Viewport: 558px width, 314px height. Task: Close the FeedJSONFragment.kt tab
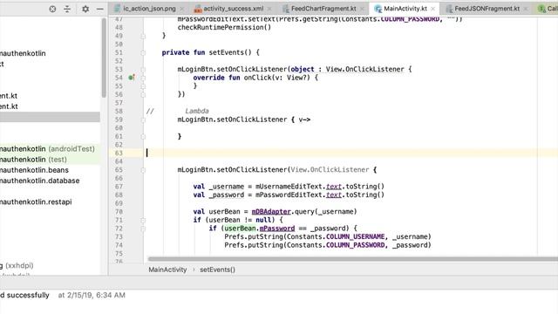(x=526, y=9)
